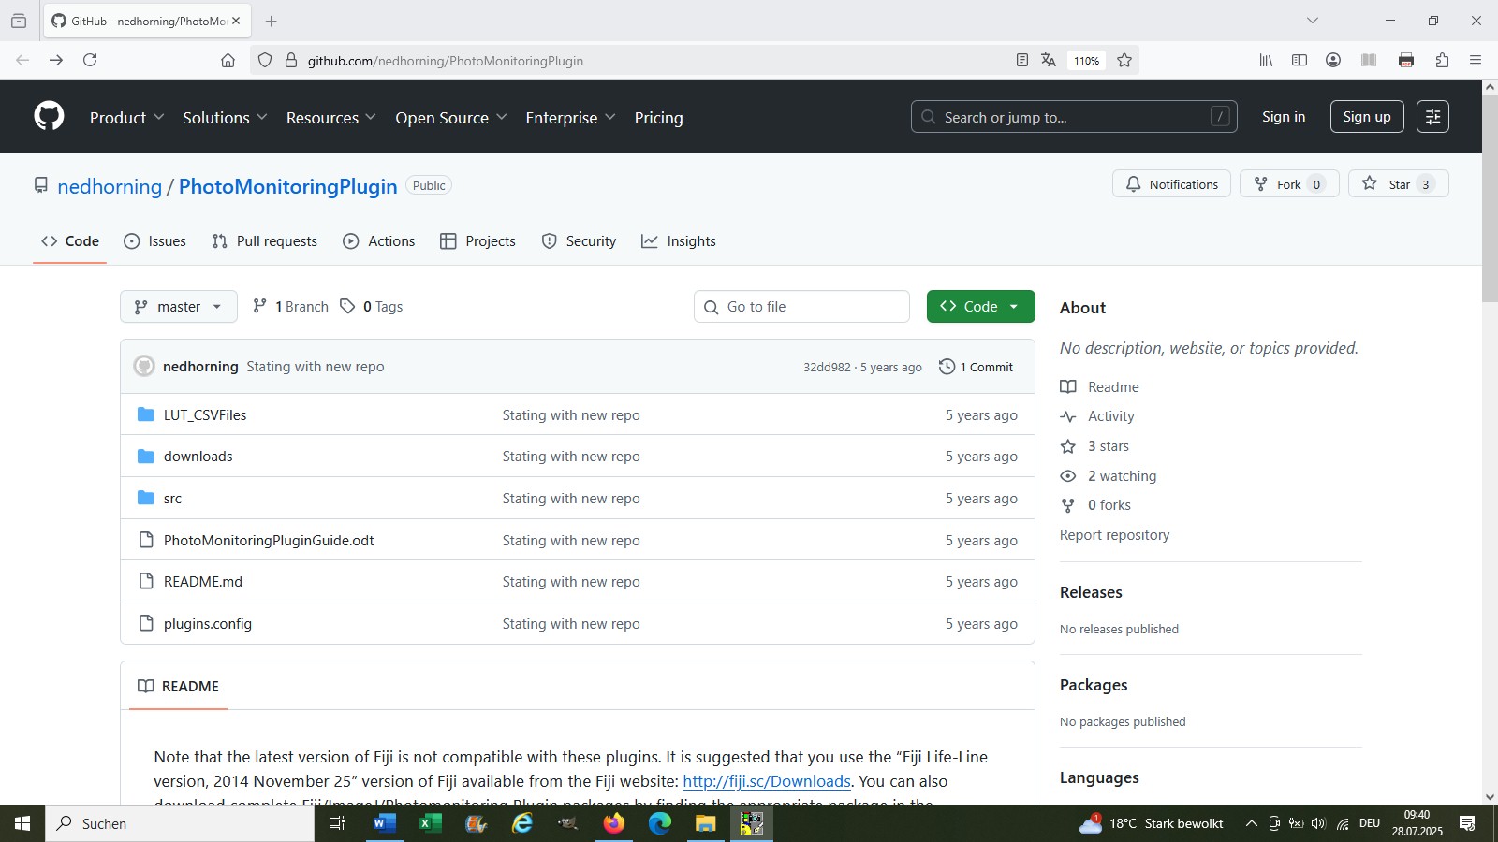Launch Word from the taskbar
This screenshot has height=842, width=1498.
(384, 823)
